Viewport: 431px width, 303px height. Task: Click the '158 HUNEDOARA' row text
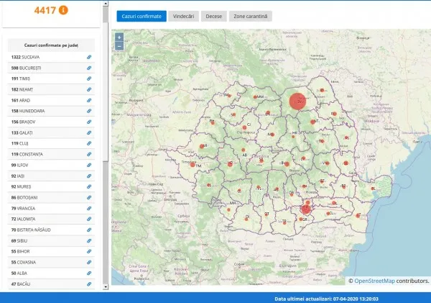[x=28, y=111]
